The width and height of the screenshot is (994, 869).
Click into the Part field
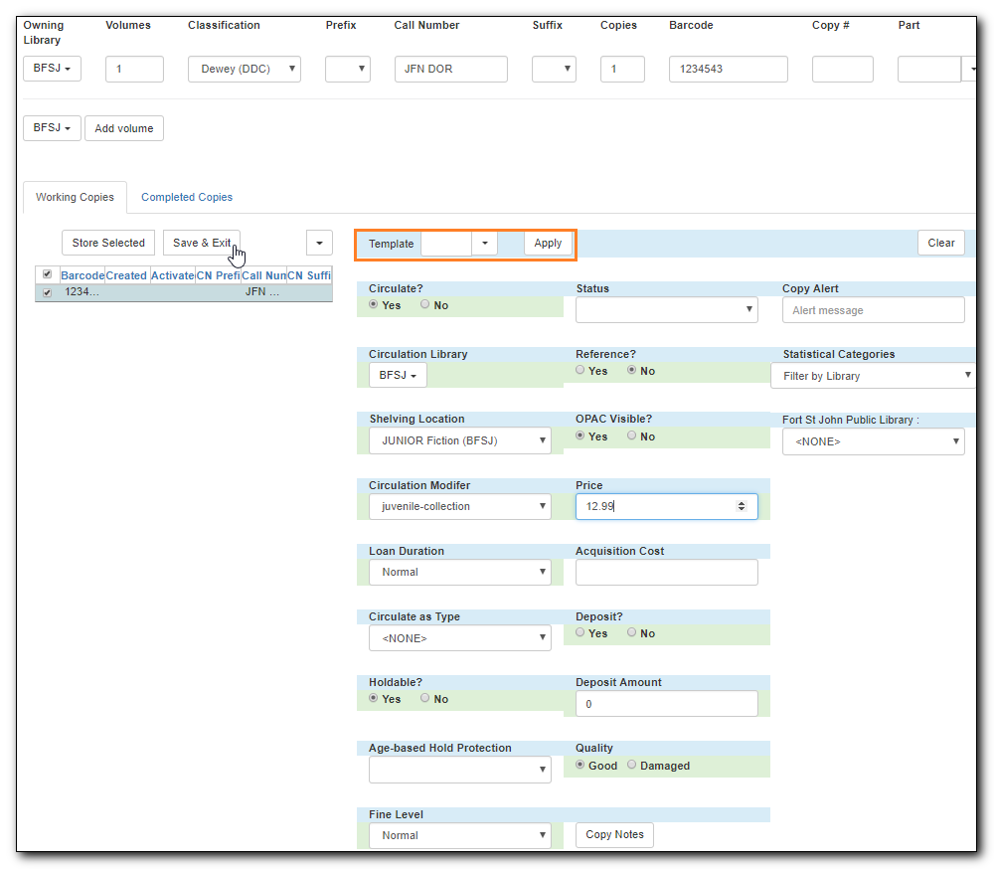point(929,70)
